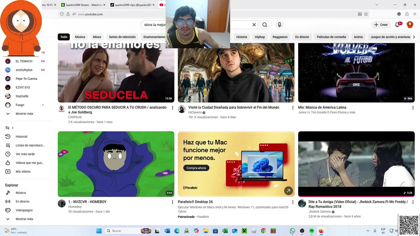Open the Firefox hamburger menu
This screenshot has height=236, width=420.
click(x=415, y=14)
